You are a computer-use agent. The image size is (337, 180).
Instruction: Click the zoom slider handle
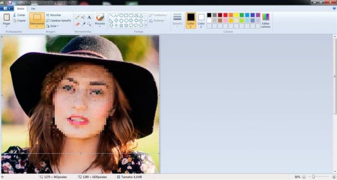coord(314,177)
